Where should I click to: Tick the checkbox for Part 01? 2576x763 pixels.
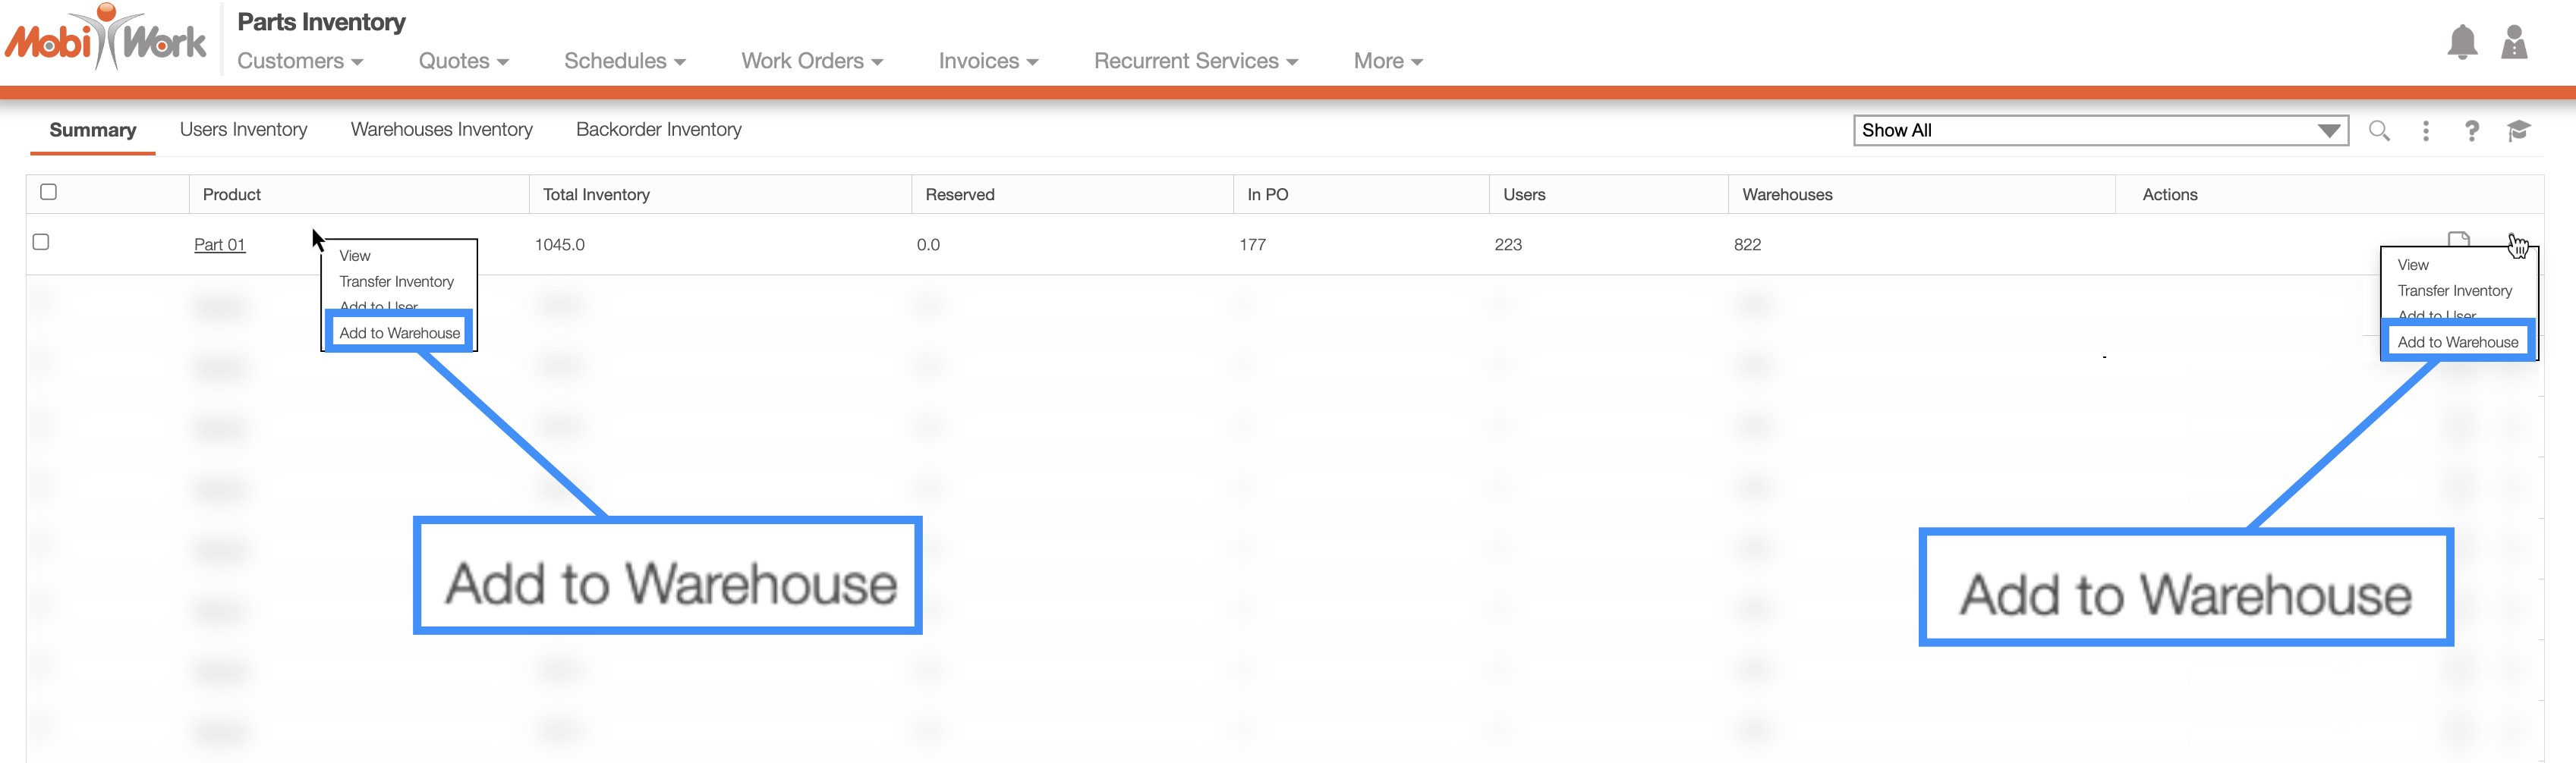(x=41, y=242)
